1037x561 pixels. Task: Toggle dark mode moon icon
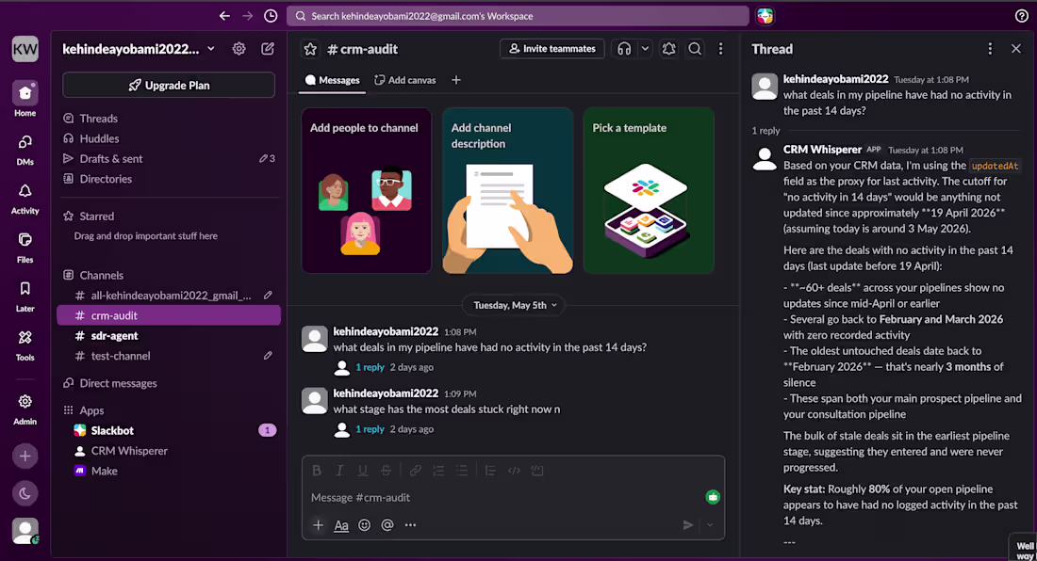click(25, 493)
